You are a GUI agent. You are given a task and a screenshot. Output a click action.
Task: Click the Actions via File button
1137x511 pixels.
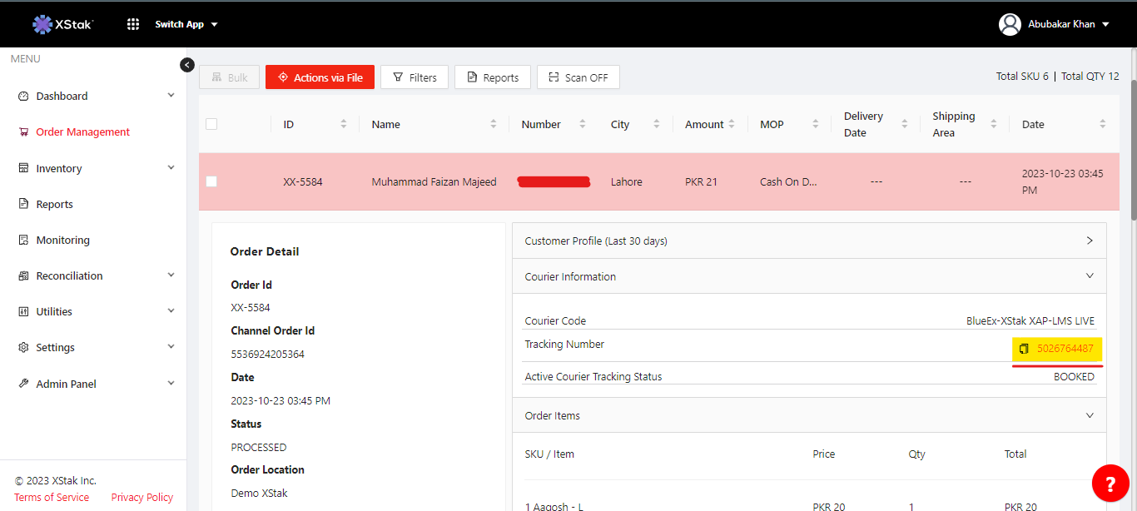pos(320,77)
